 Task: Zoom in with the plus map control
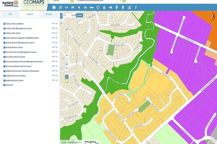point(67,55)
